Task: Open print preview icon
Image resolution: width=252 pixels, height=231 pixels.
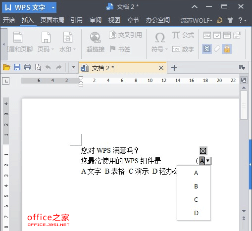Action: tap(38, 67)
